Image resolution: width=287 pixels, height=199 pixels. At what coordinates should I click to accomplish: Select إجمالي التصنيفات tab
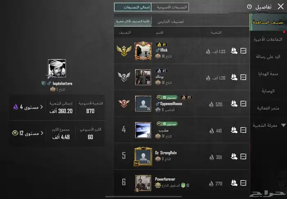(x=133, y=7)
